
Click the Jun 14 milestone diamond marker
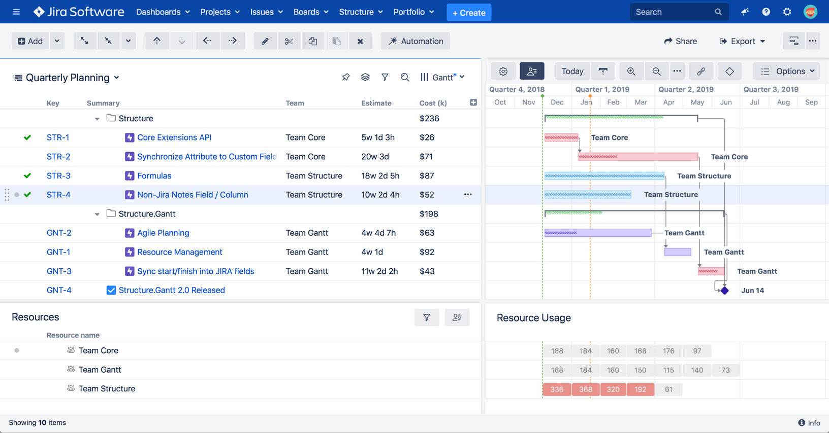tap(725, 291)
